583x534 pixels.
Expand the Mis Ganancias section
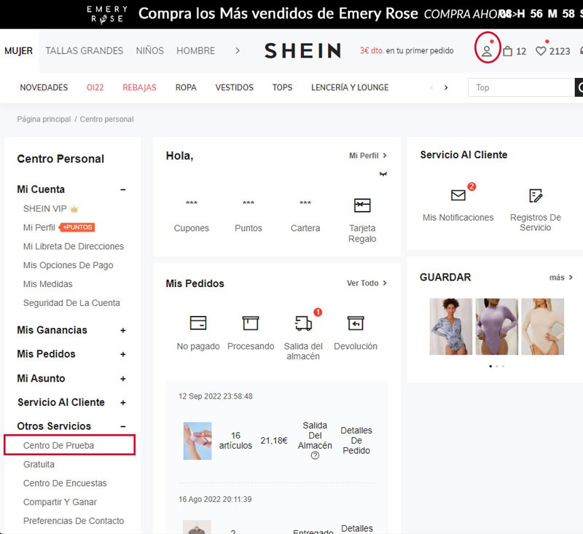[123, 330]
